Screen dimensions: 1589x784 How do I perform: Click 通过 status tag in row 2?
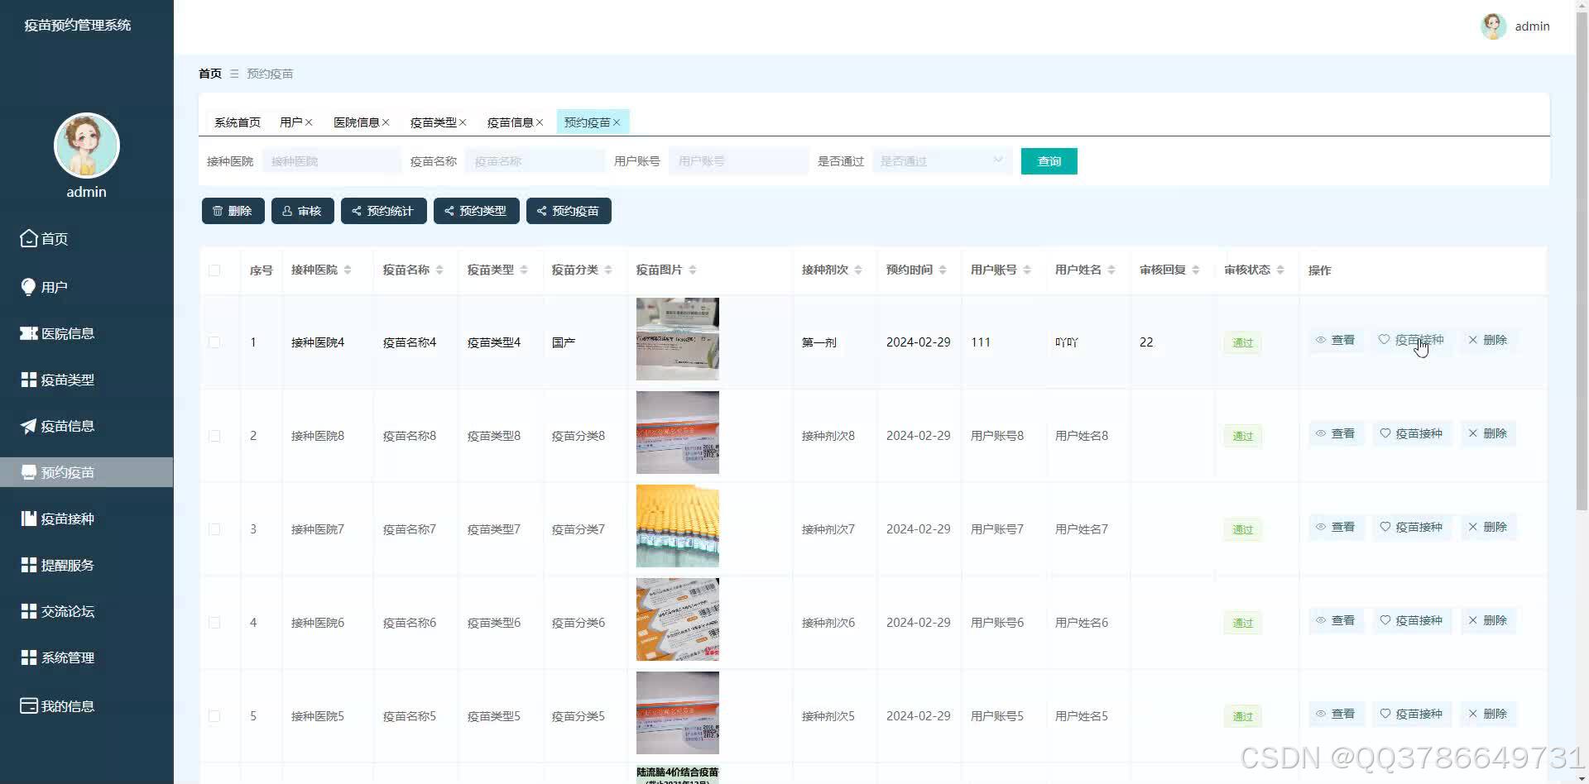point(1242,436)
